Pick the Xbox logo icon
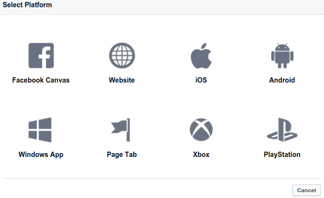Image resolution: width=324 pixels, height=198 pixels. coord(201,129)
